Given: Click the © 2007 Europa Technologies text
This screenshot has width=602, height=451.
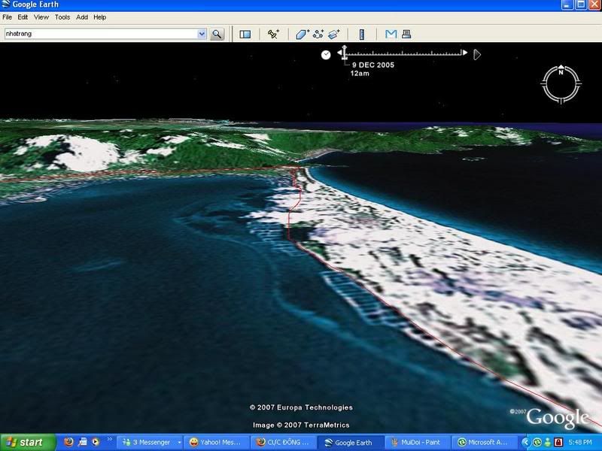Looking at the screenshot, I should click(x=301, y=407).
